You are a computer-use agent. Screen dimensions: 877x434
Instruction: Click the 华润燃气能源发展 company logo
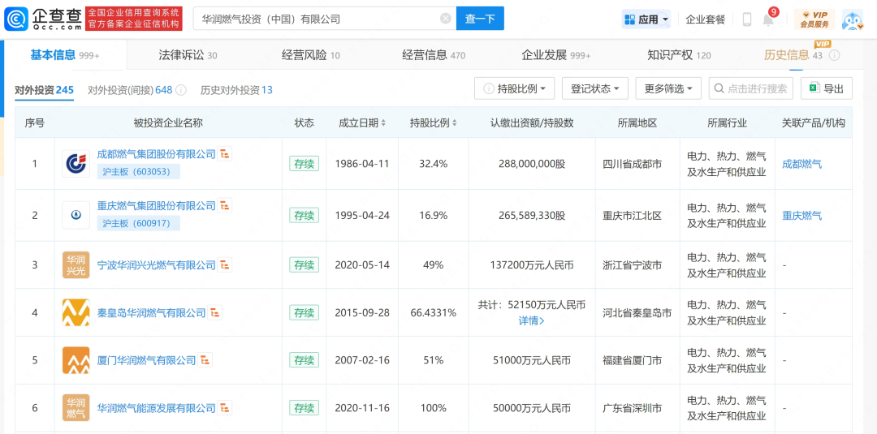pyautogui.click(x=76, y=408)
